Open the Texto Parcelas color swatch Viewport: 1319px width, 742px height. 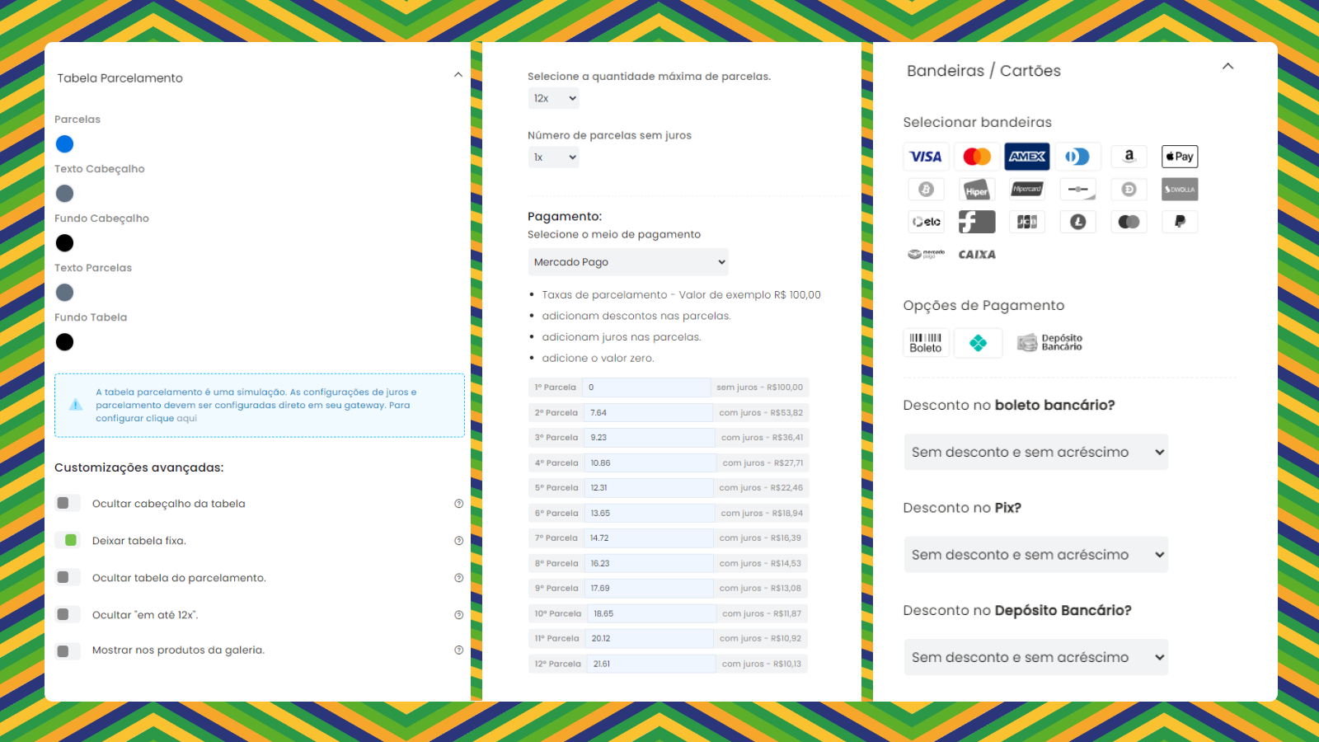pos(64,293)
